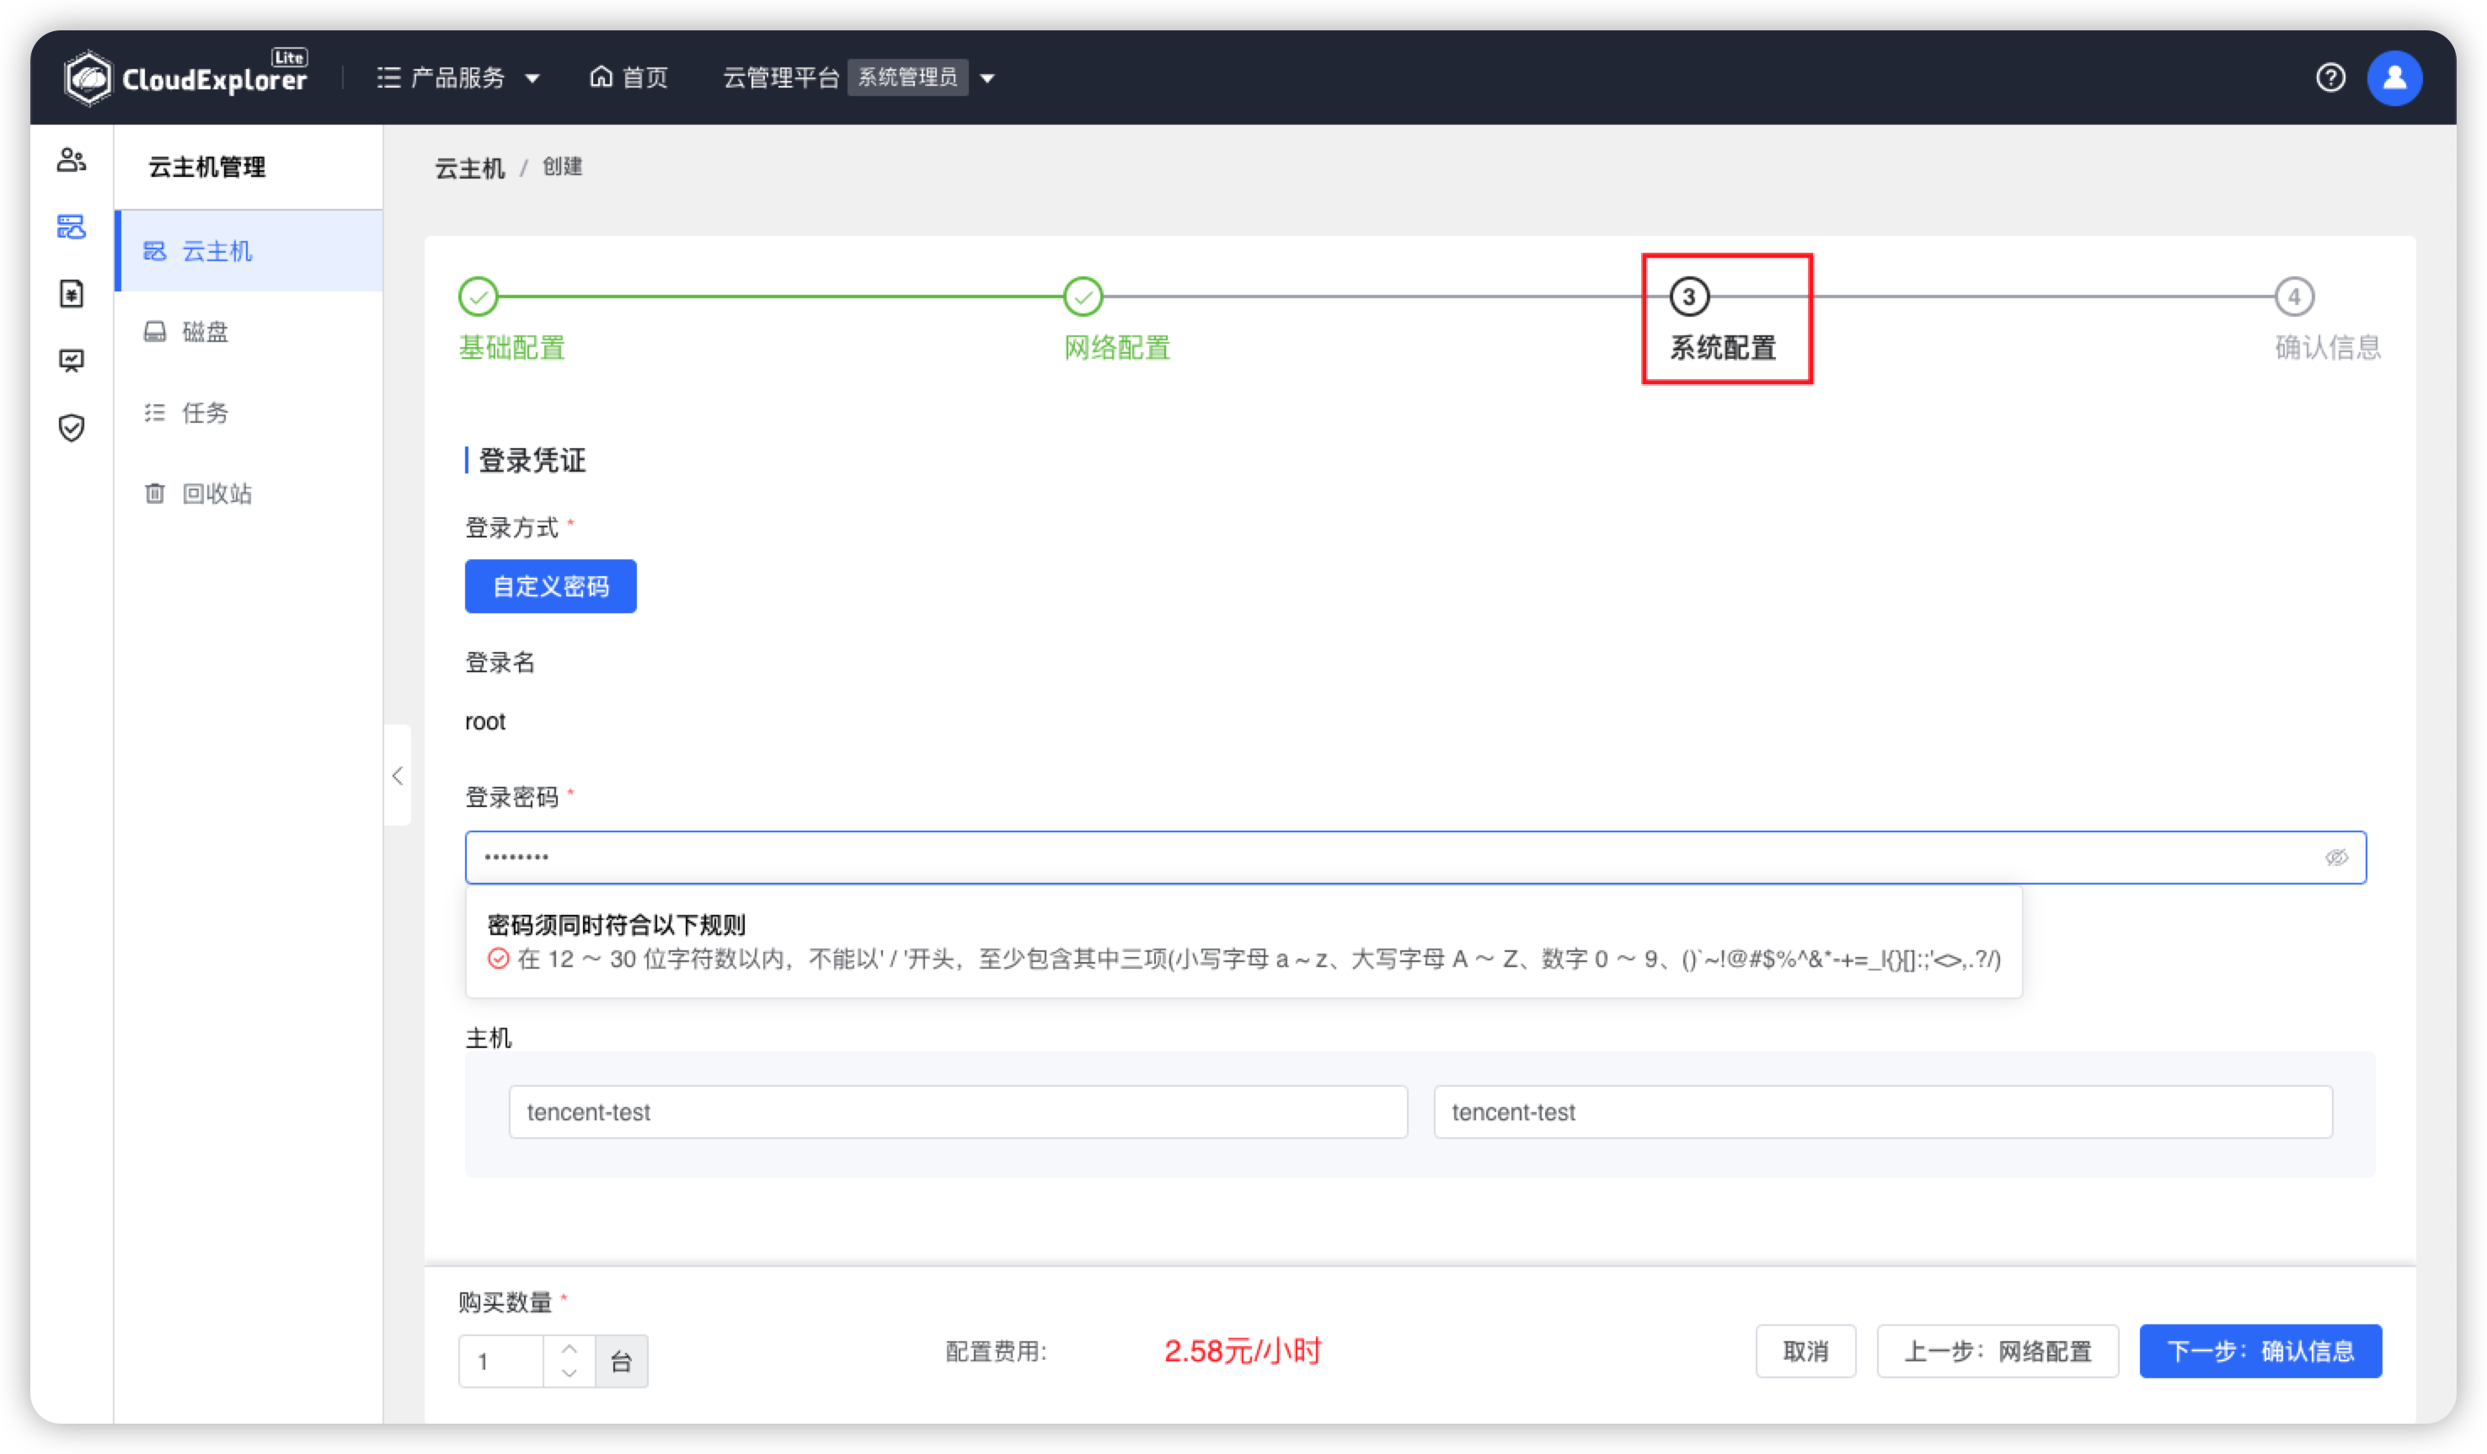The height and width of the screenshot is (1454, 2487).
Task: Click the 云主机管理 panel icon
Action: (69, 227)
